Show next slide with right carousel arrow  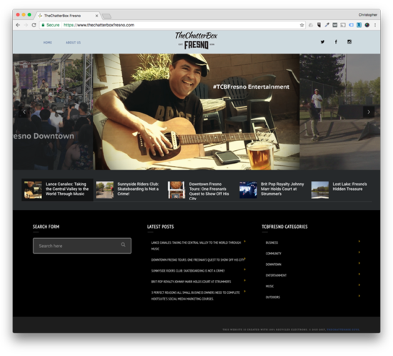pos(369,112)
